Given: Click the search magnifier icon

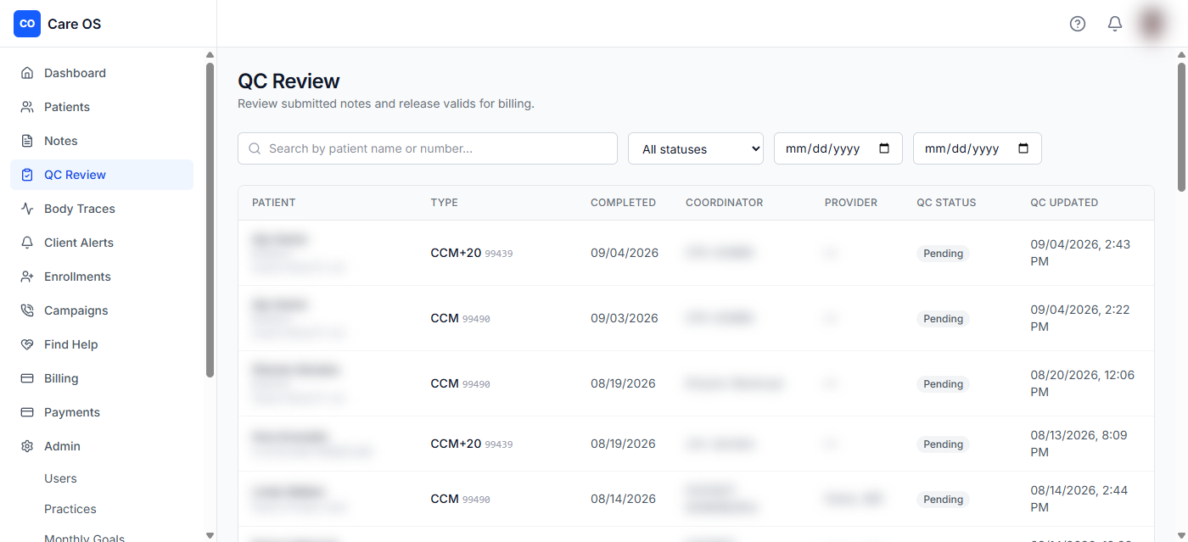Looking at the screenshot, I should coord(255,148).
